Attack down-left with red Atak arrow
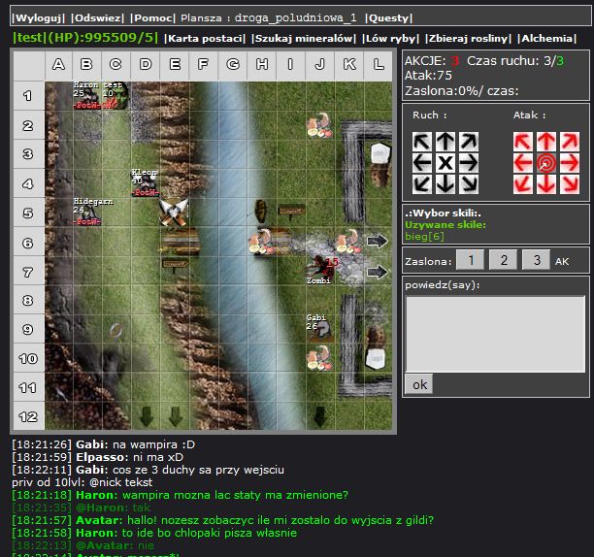Viewport: 594px width, 557px height. click(x=523, y=184)
